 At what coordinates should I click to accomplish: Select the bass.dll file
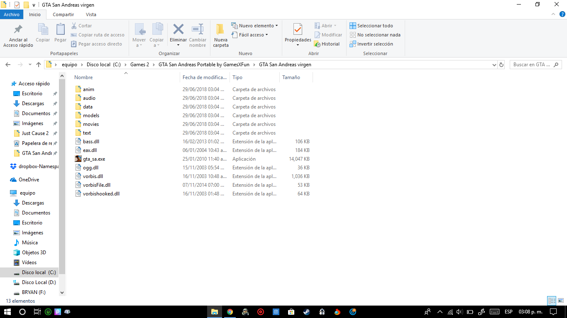coord(91,142)
